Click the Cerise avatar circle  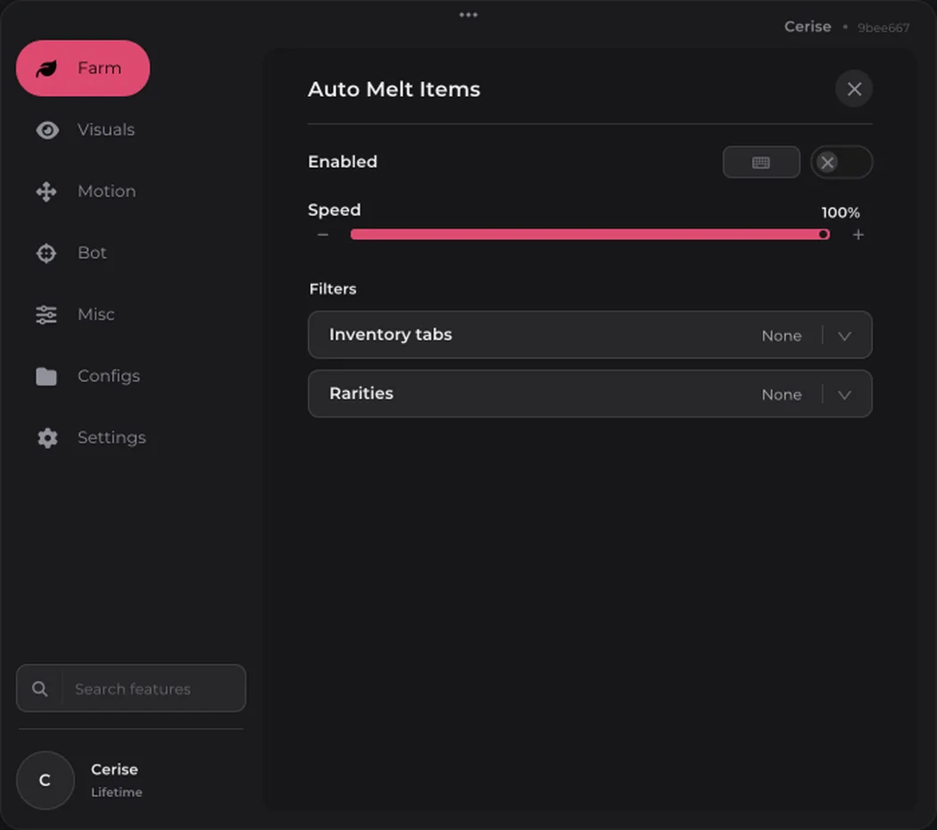click(45, 780)
